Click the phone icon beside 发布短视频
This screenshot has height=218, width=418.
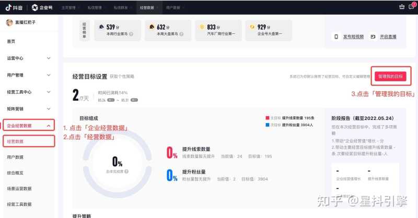336,37
